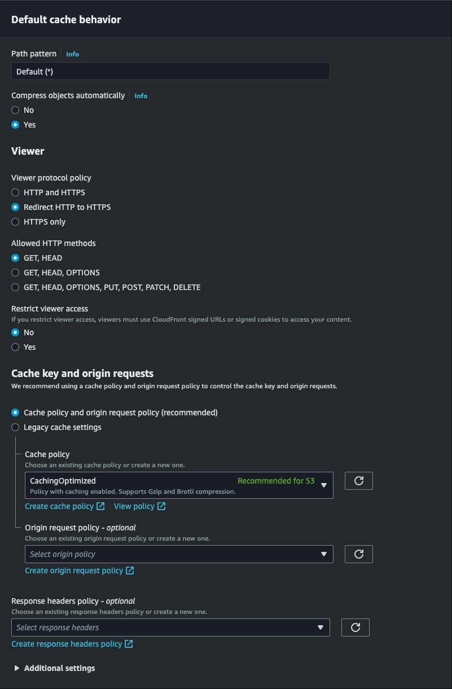Viewport: 452px width, 689px height.
Task: Click the external link icon on Create cache policy
Action: (x=102, y=506)
